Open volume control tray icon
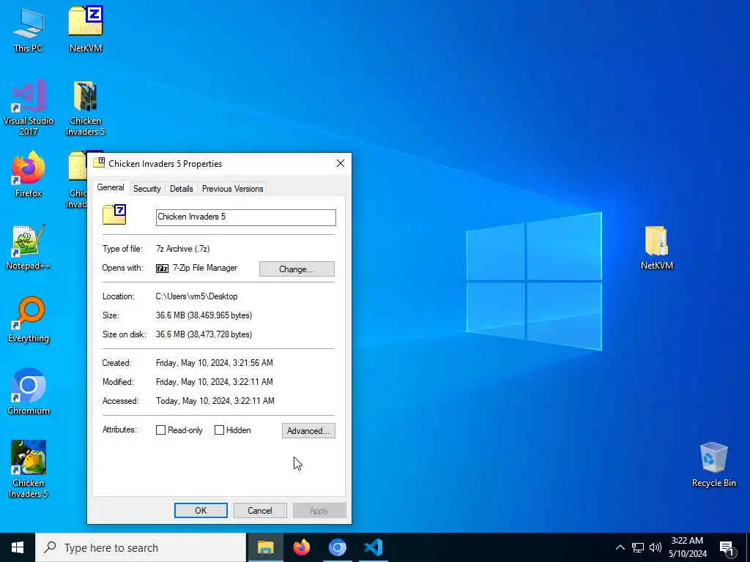Viewport: 750px width, 562px height. coord(656,547)
